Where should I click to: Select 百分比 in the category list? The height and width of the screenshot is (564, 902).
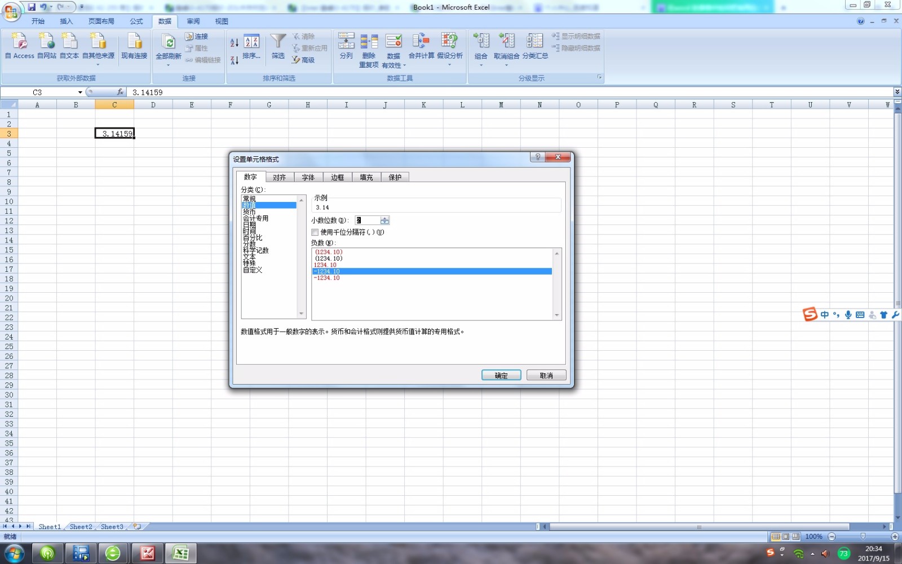pyautogui.click(x=253, y=238)
